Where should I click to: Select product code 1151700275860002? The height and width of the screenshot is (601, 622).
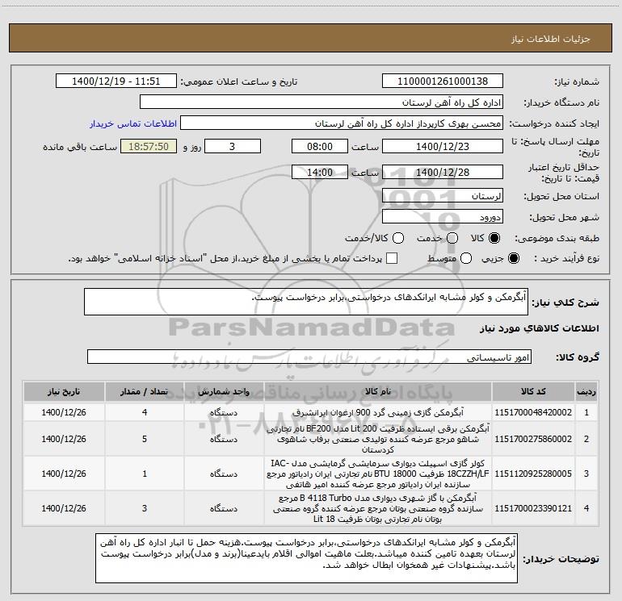pos(533,439)
